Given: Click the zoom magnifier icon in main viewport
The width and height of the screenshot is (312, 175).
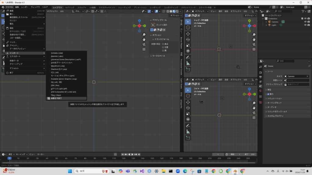Looking at the screenshot, I should coord(144,35).
